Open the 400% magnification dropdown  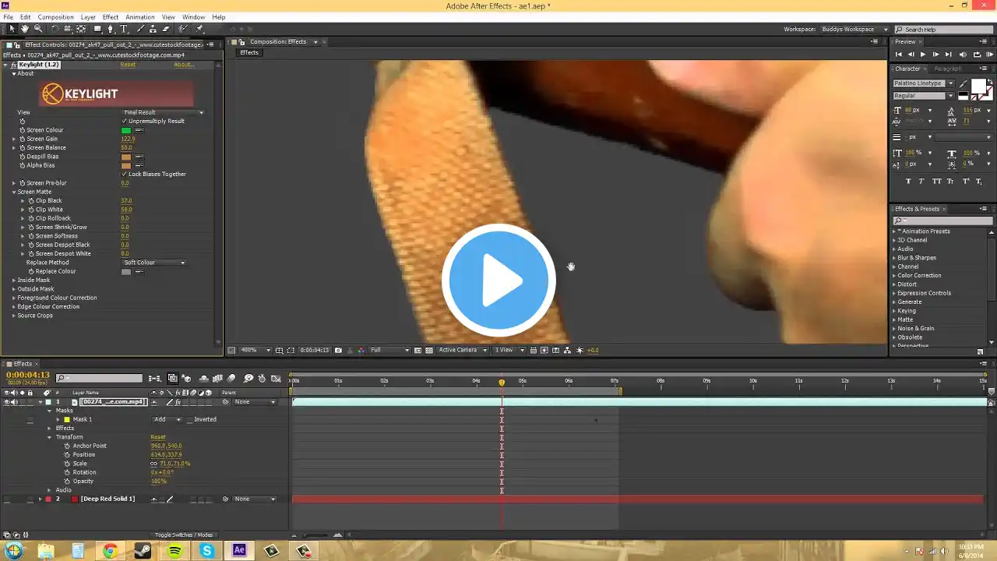pos(255,351)
